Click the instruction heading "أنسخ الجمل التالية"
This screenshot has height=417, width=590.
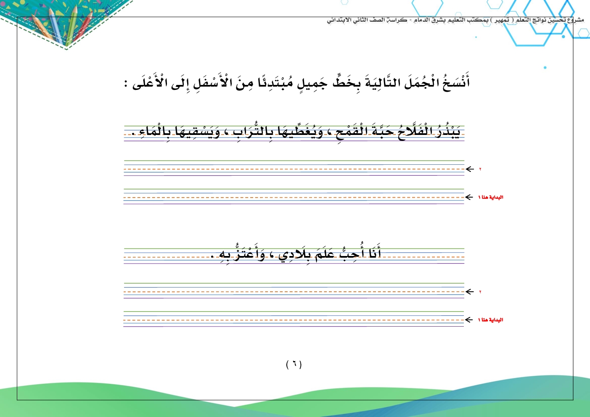[x=296, y=82]
